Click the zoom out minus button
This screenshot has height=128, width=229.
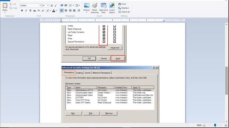pyautogui.click(x=204, y=125)
